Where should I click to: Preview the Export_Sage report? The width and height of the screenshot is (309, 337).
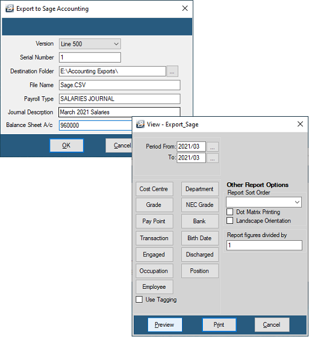(165, 324)
